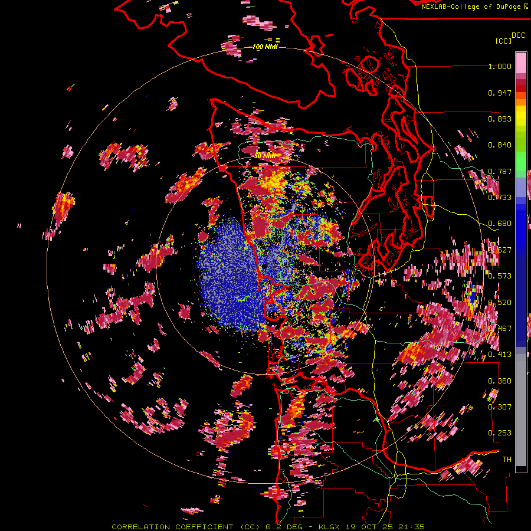Click the 0.573 scale value

pos(500,276)
